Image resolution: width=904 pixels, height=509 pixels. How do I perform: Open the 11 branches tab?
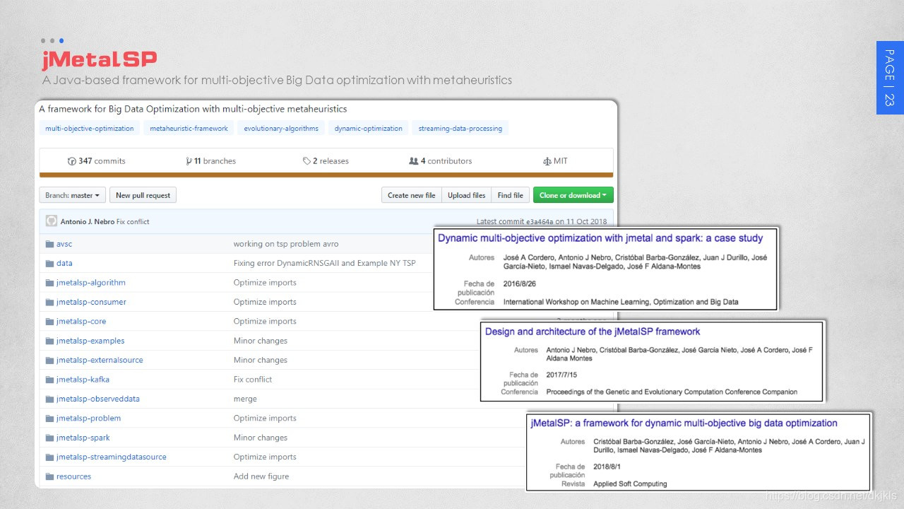coord(211,161)
